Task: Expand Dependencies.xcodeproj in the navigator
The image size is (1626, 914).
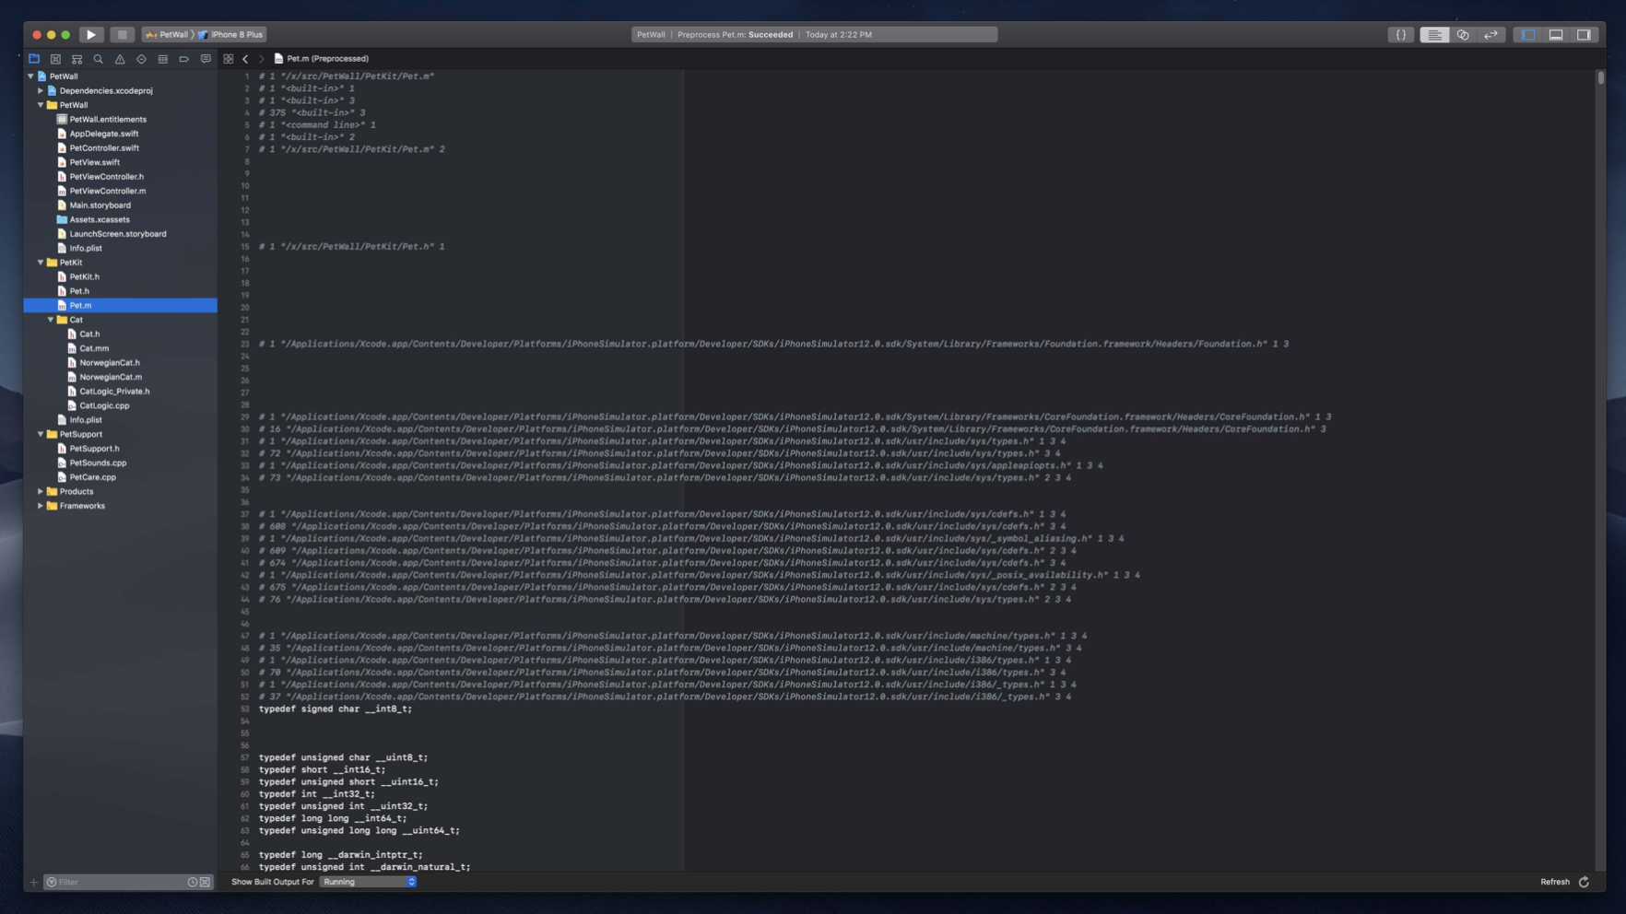Action: [x=40, y=90]
